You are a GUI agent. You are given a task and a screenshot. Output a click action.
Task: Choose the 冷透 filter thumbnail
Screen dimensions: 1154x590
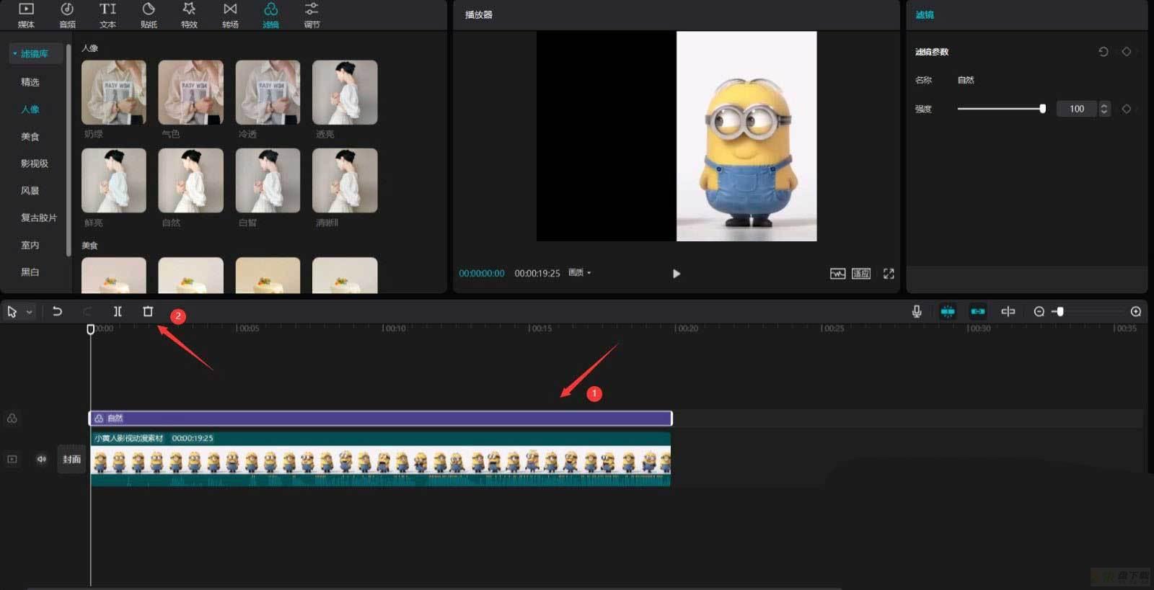click(268, 92)
